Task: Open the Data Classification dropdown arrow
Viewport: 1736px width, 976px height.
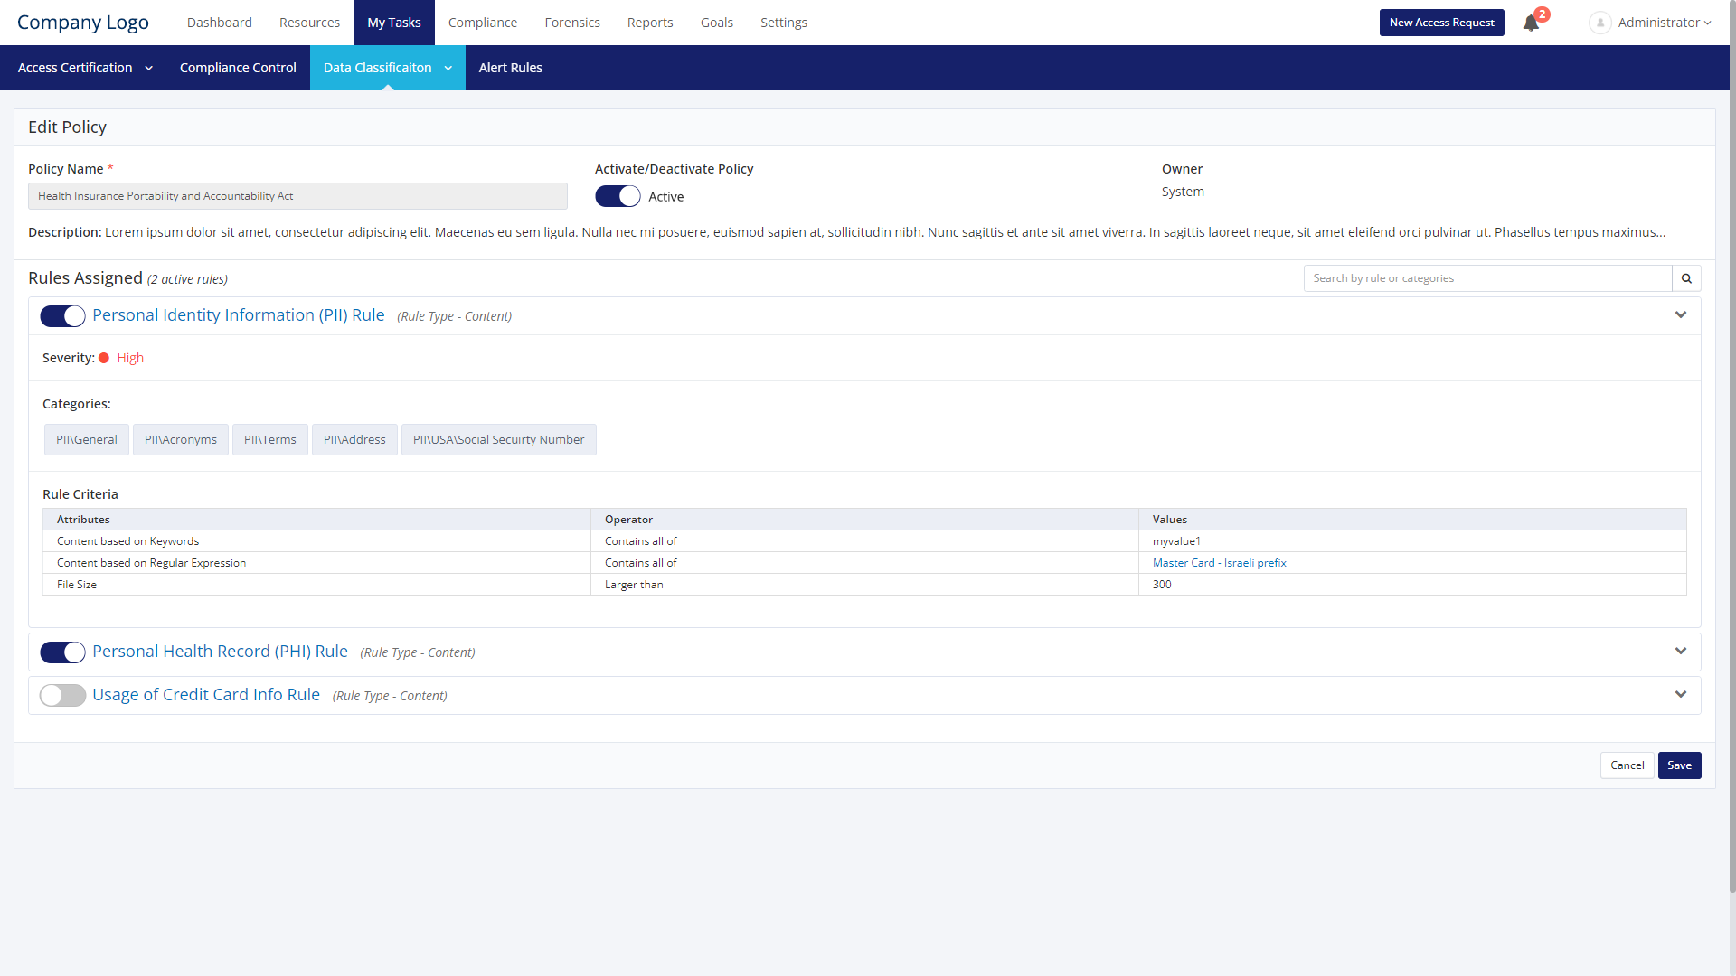Action: (x=448, y=68)
